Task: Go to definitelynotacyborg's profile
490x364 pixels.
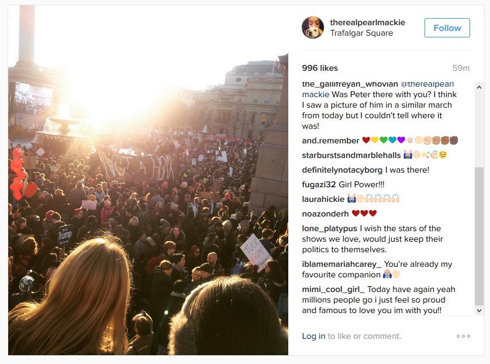Action: coord(342,170)
